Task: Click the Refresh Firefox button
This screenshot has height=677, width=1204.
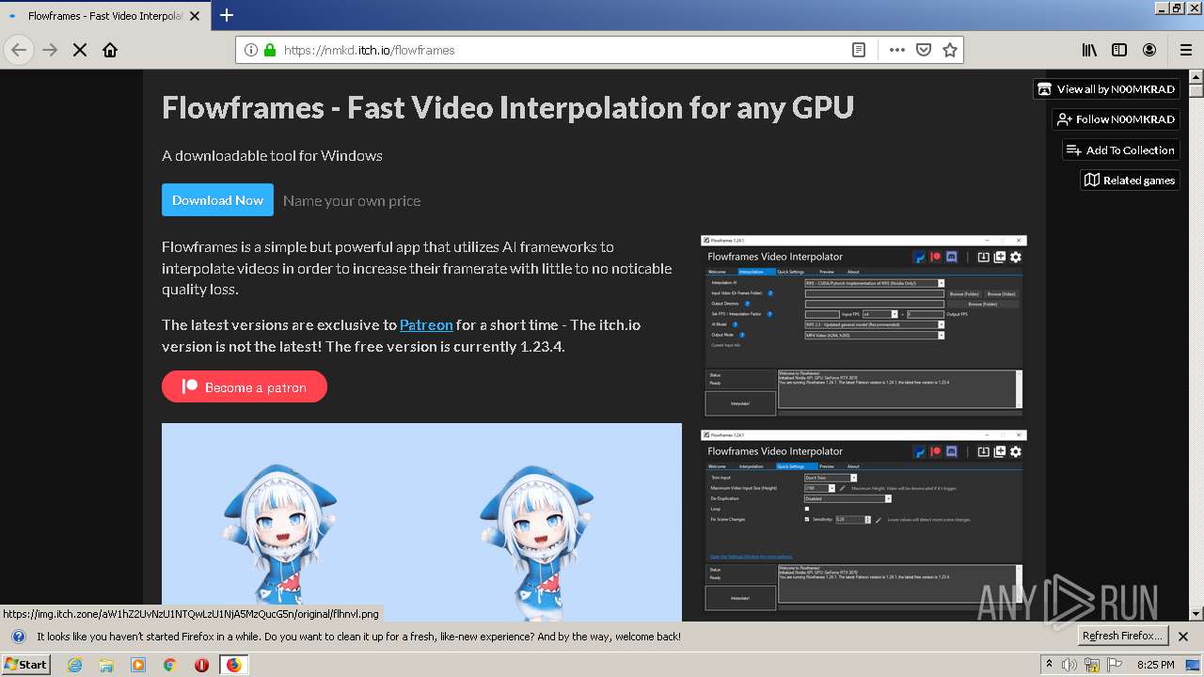Action: point(1122,636)
